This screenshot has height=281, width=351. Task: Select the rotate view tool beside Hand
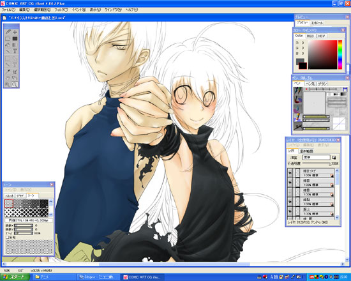point(15,78)
